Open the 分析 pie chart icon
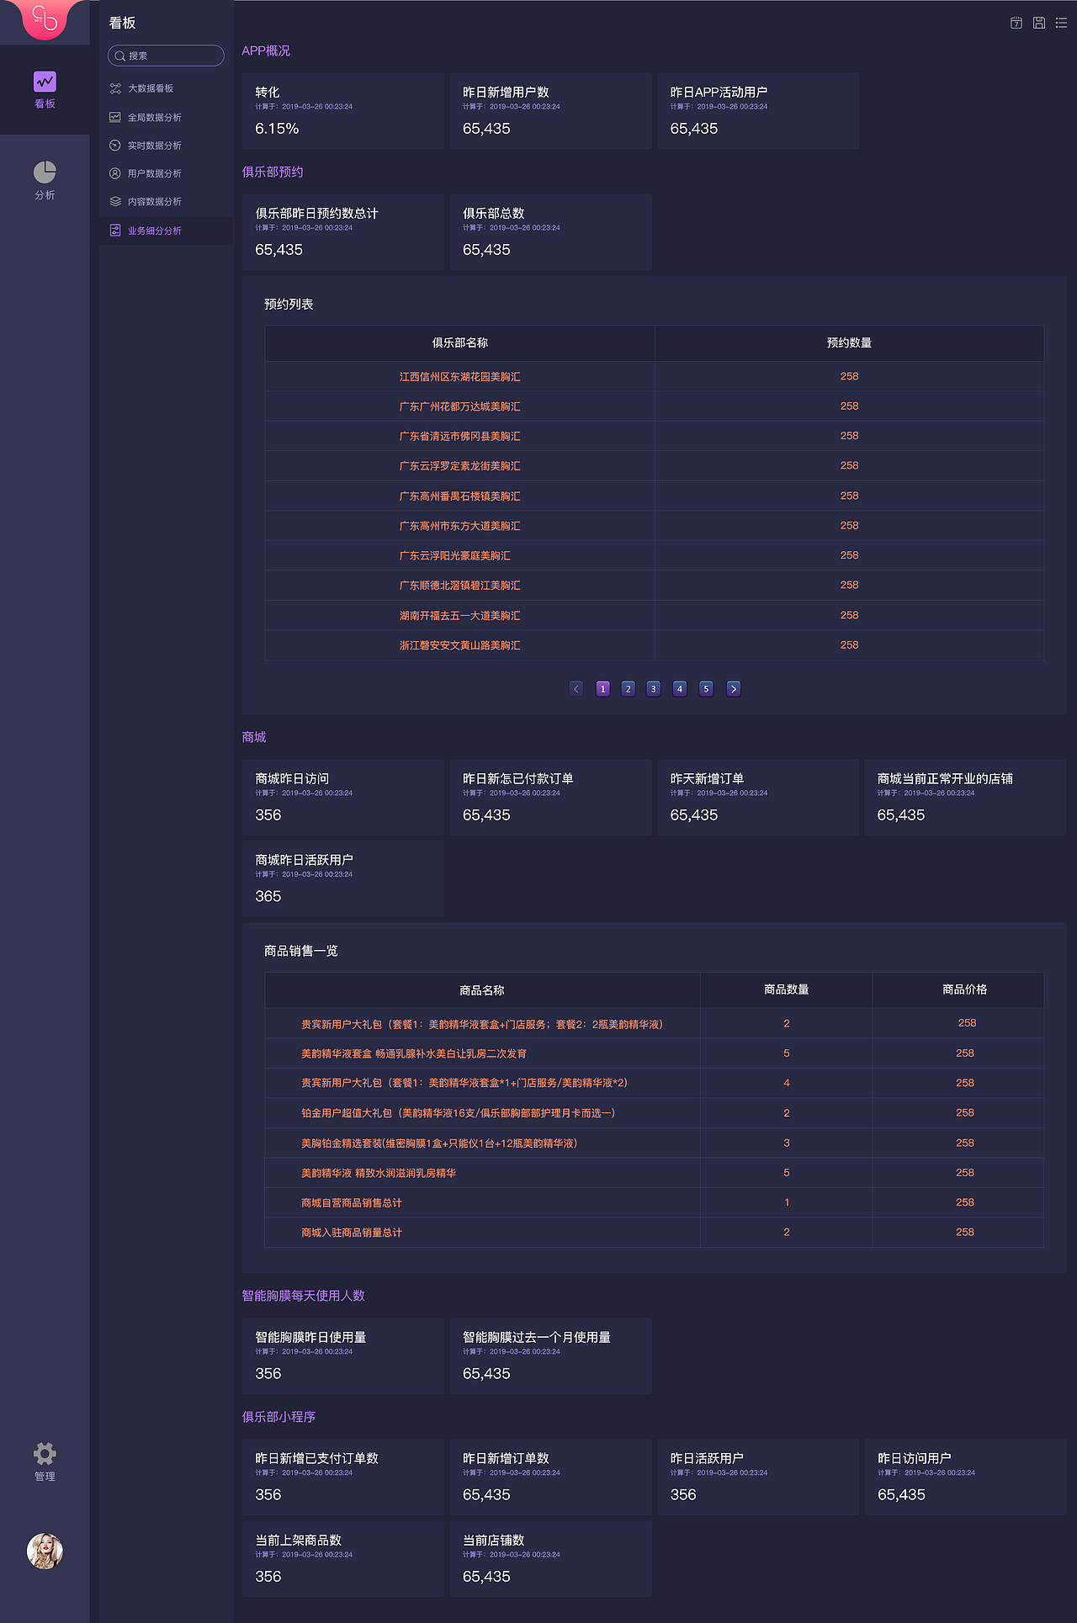Image resolution: width=1077 pixels, height=1623 pixels. pos(45,172)
